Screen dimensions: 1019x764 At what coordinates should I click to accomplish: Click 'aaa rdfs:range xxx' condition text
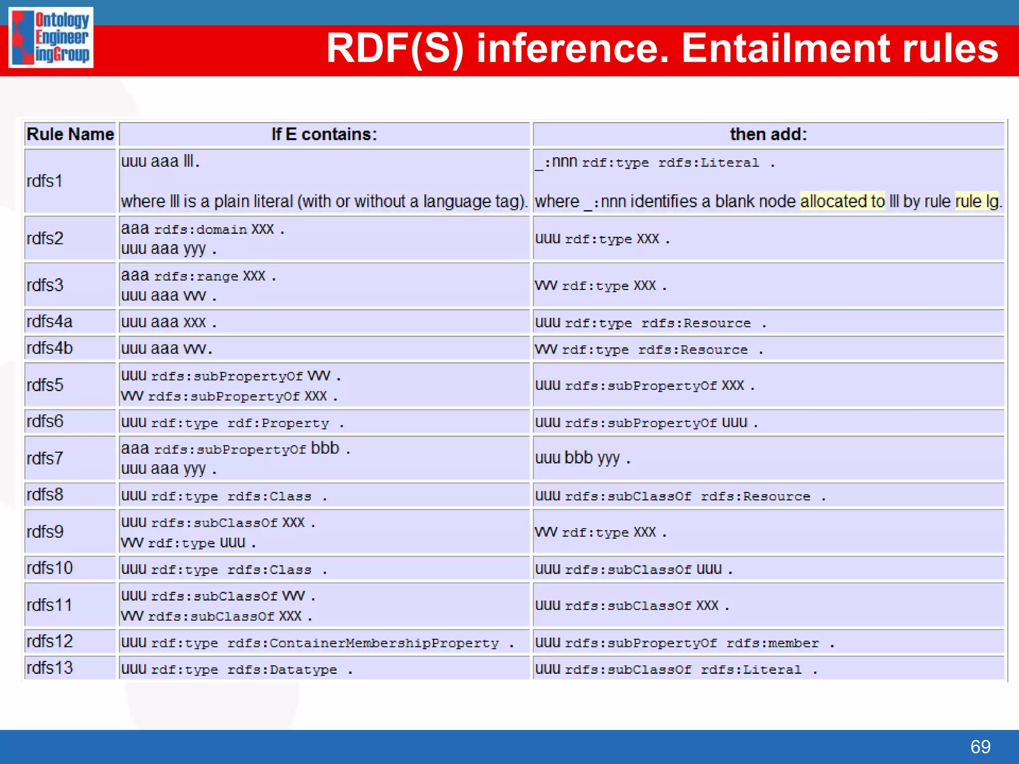pos(198,276)
